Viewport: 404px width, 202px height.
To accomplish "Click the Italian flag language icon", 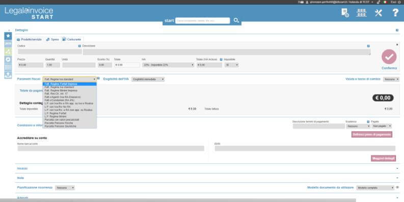I will [x=385, y=2].
